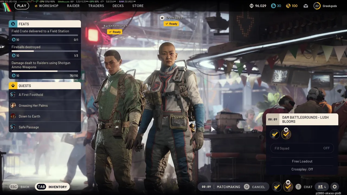Click the Greekgodx Ready status badge

pyautogui.click(x=171, y=24)
